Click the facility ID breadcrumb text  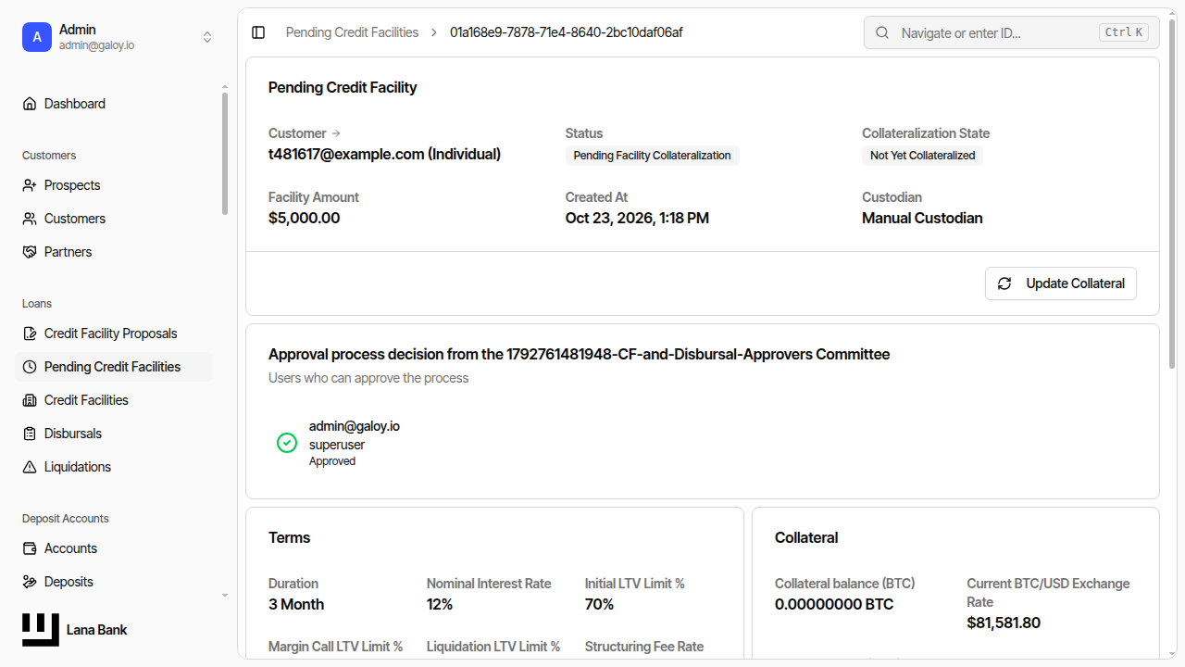click(567, 32)
